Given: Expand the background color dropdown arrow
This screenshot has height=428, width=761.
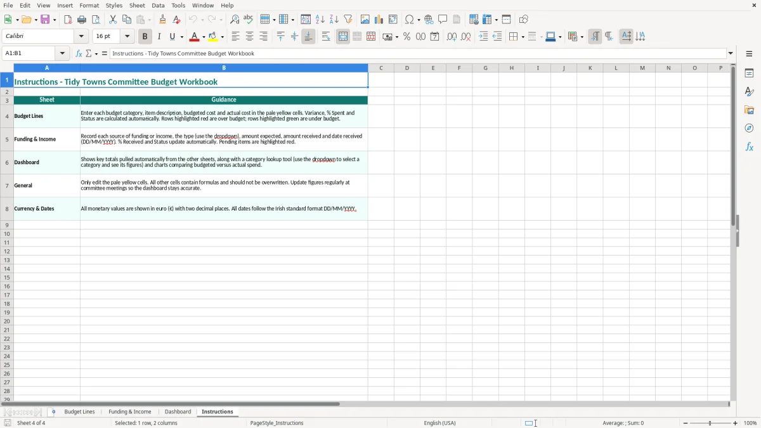Looking at the screenshot, I should tap(223, 37).
